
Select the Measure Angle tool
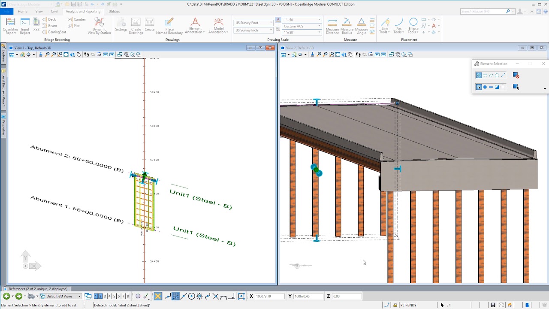(x=362, y=26)
